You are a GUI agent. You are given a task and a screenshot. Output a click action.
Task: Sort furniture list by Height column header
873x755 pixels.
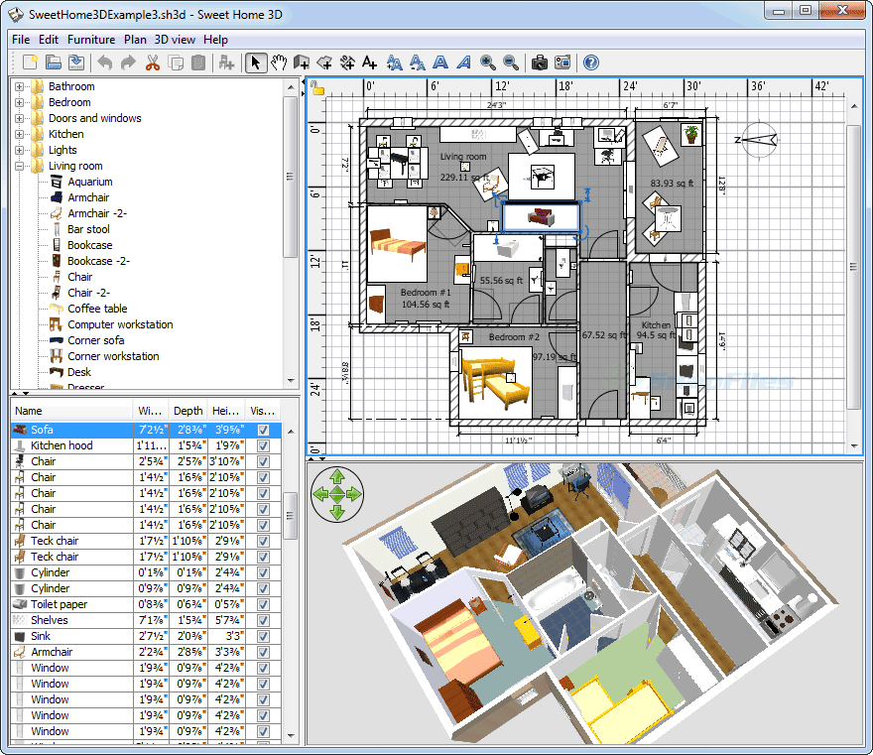pos(225,411)
